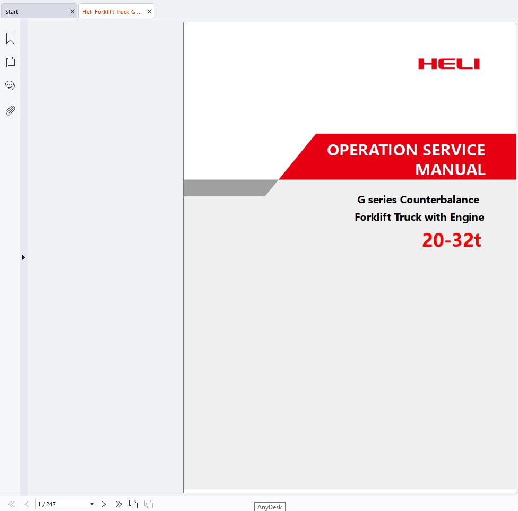Open the page number dropdown arrow
This screenshot has width=518, height=511.
coord(92,504)
